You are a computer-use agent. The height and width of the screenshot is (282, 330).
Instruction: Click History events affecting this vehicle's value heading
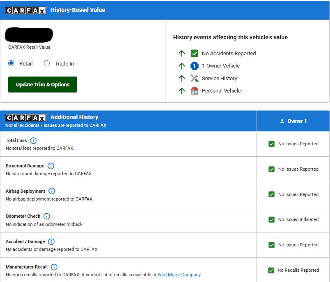[230, 37]
